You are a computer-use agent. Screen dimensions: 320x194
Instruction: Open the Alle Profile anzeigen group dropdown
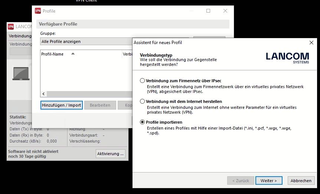coord(86,41)
